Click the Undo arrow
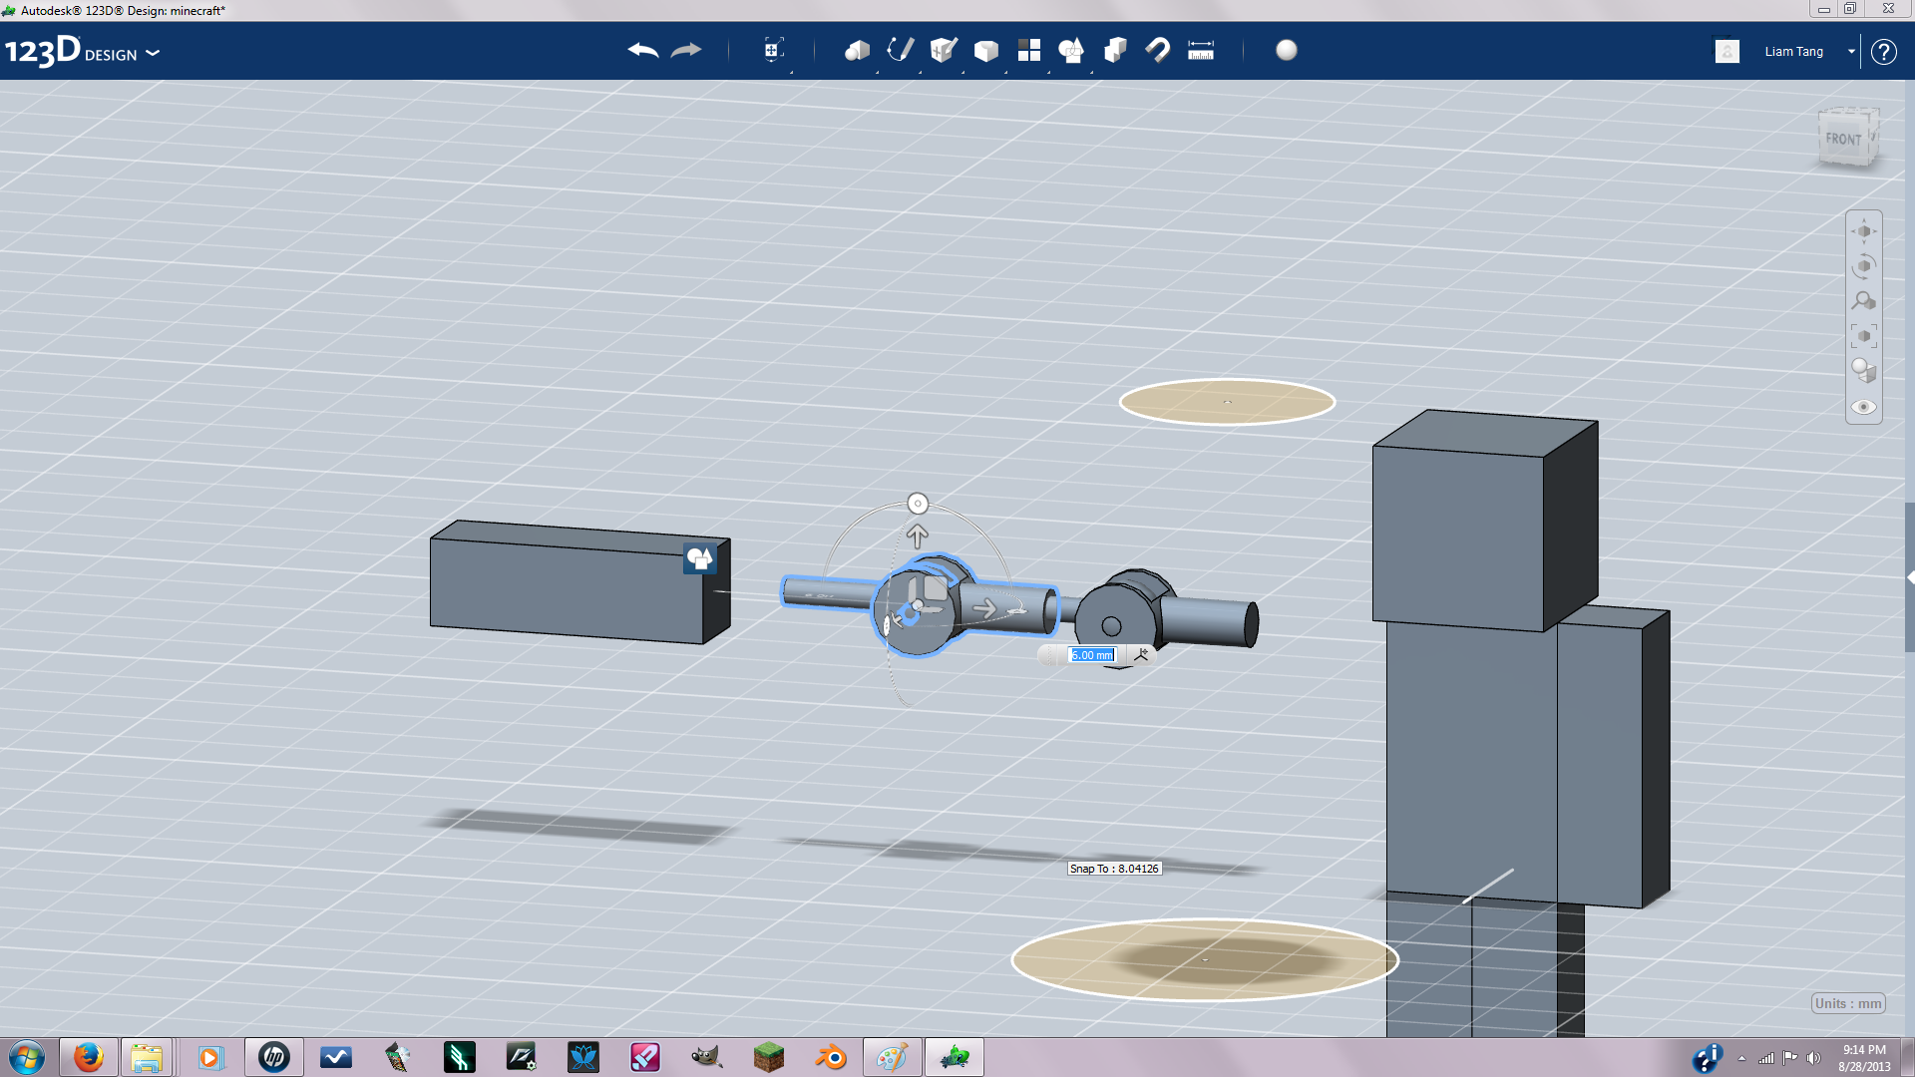Screen dimensions: 1915x1077 point(643,50)
